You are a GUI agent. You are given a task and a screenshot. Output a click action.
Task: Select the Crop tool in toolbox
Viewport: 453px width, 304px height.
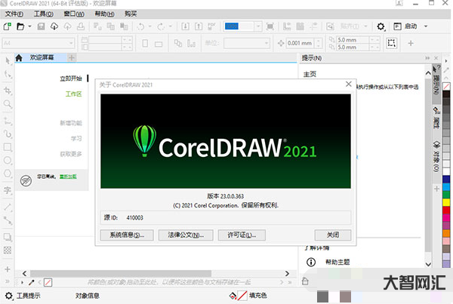pyautogui.click(x=8, y=89)
